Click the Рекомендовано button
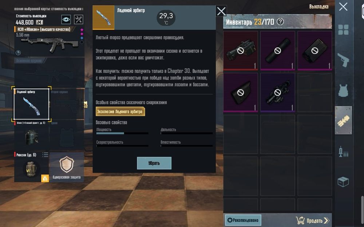The image size is (364, 227). pyautogui.click(x=243, y=220)
